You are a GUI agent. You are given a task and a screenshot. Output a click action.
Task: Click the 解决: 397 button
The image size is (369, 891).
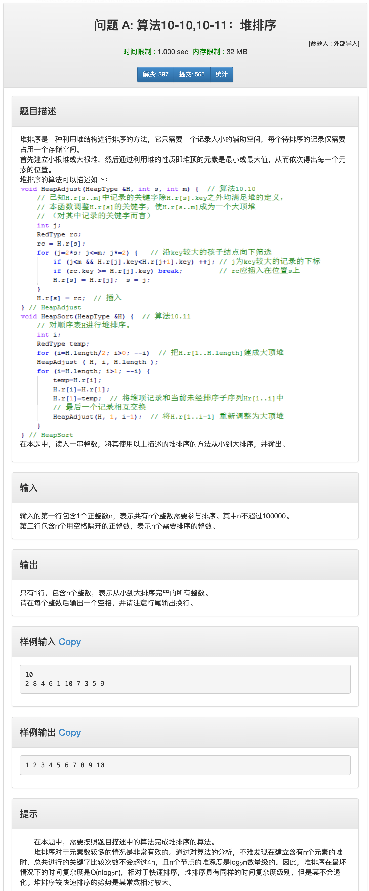(x=155, y=74)
